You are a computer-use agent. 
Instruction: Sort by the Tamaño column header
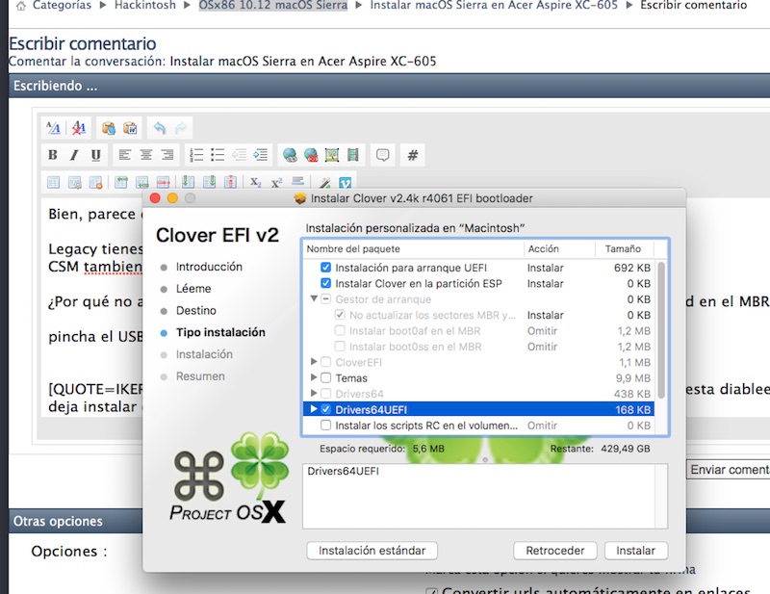(623, 248)
